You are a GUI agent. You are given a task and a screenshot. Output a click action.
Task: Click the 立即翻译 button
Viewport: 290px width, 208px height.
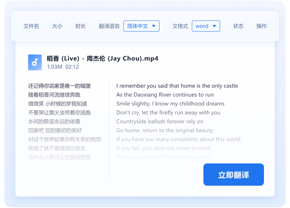(x=233, y=175)
